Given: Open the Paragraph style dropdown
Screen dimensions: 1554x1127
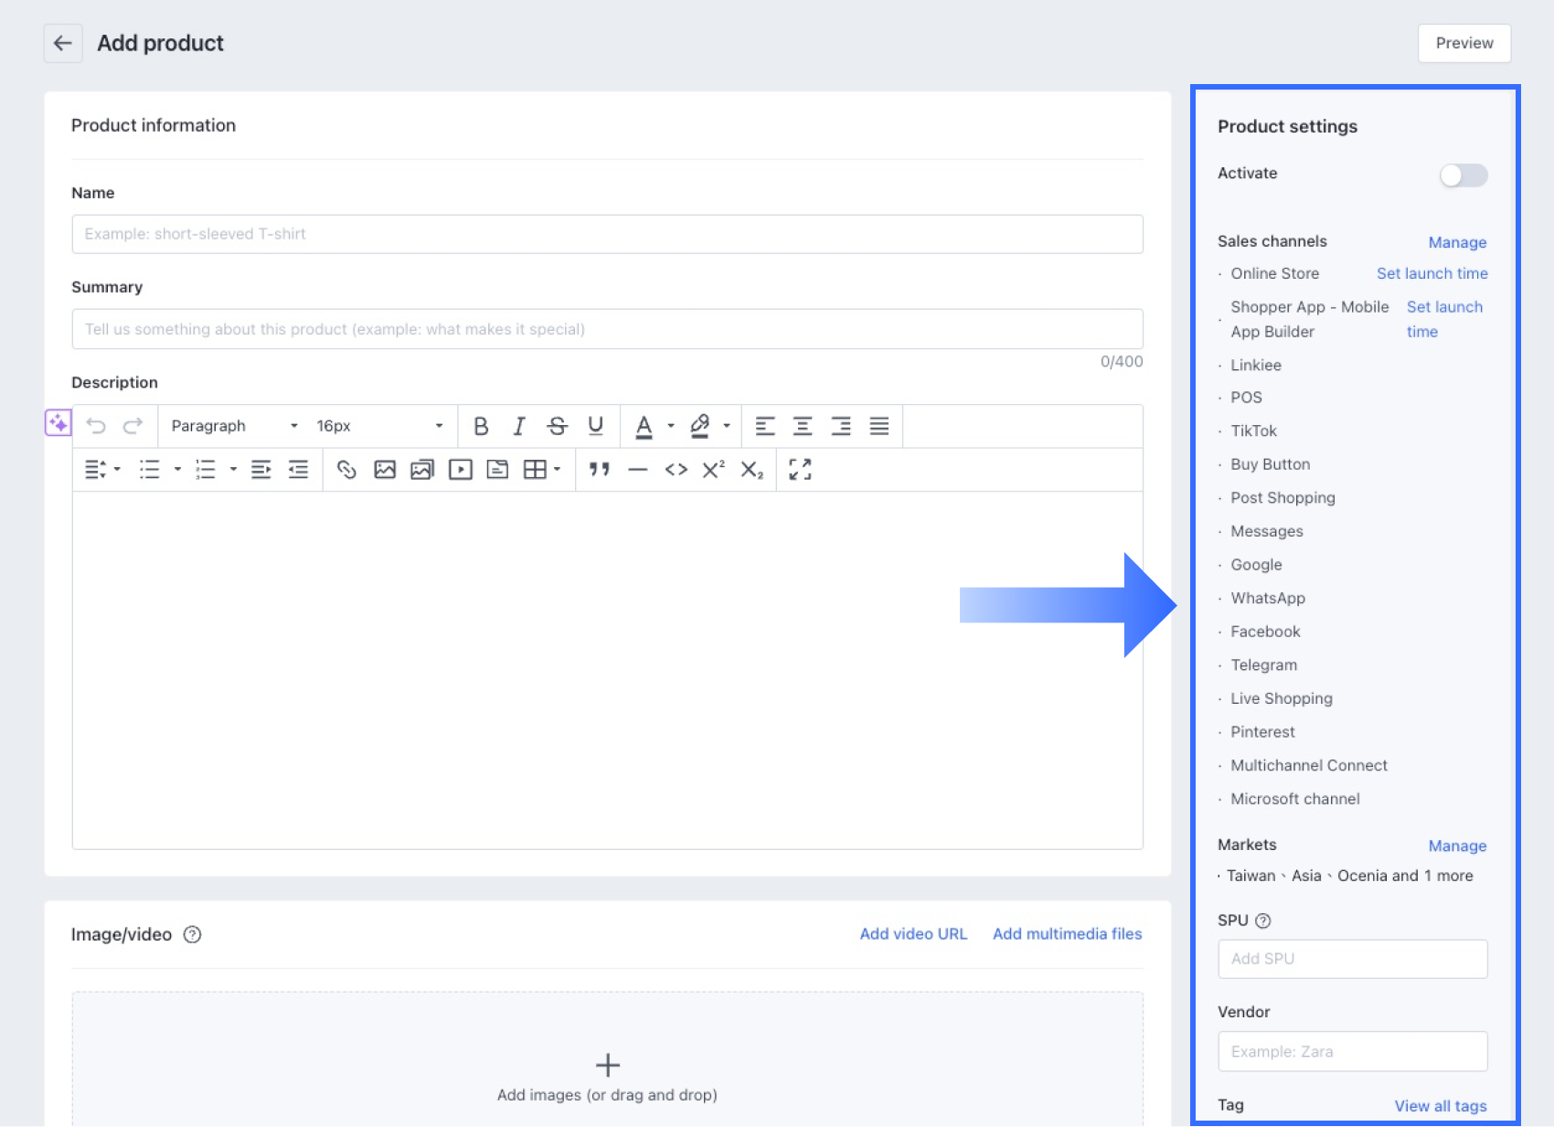Looking at the screenshot, I should [x=234, y=426].
